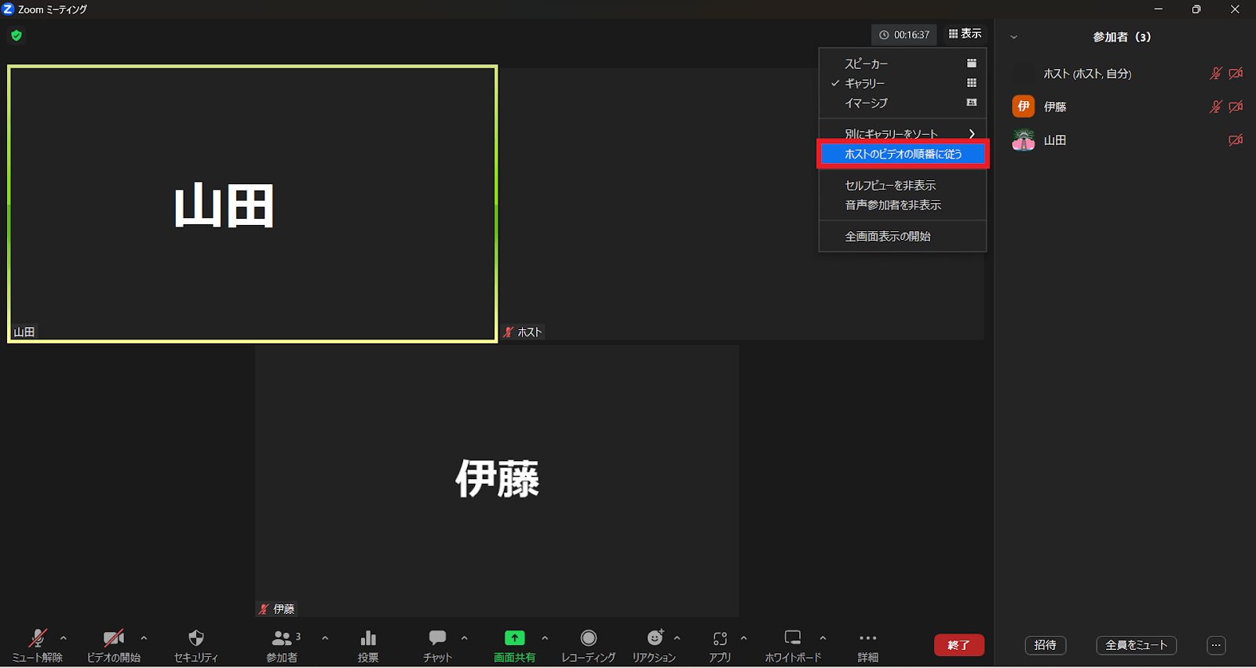Click Mute All (全員をミュート) button
Image resolution: width=1256 pixels, height=668 pixels.
tap(1136, 645)
